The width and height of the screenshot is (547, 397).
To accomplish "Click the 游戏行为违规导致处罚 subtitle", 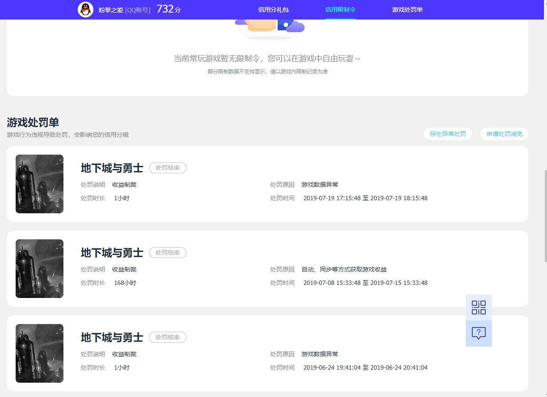I will 68,135.
